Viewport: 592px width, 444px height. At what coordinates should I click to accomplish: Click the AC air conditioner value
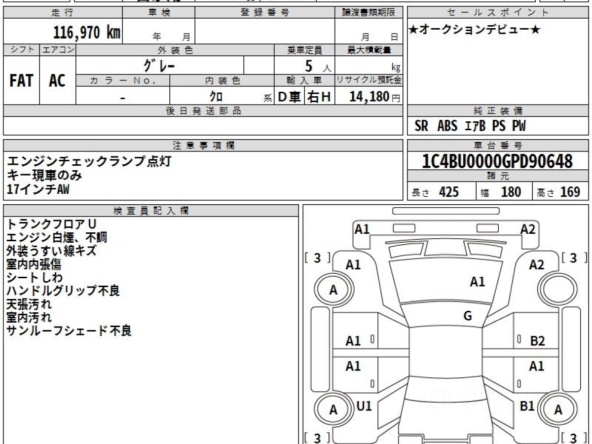pyautogui.click(x=57, y=81)
